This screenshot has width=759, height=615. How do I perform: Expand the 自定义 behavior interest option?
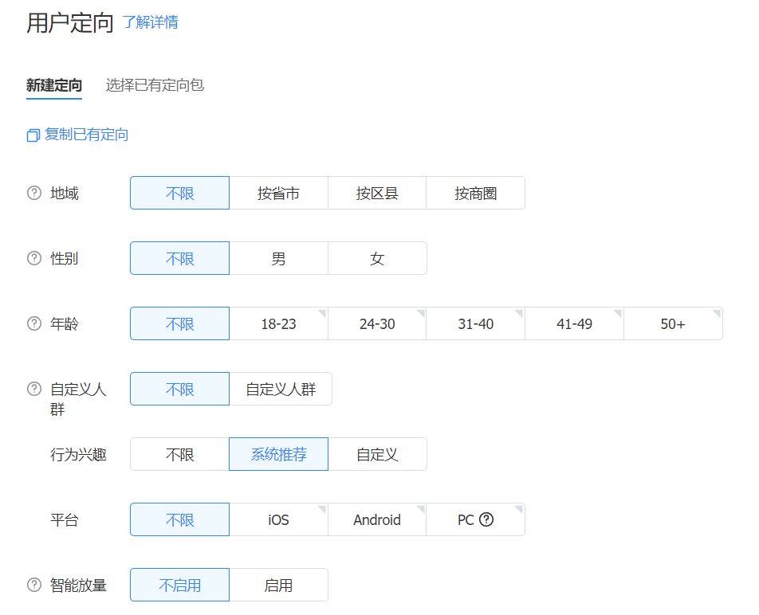[377, 454]
